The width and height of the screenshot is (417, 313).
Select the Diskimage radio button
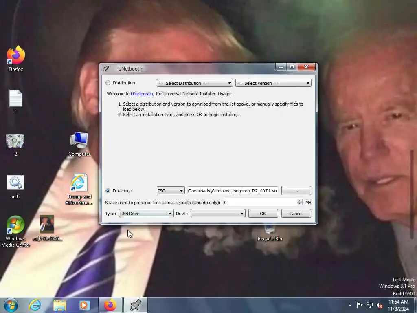[108, 191]
